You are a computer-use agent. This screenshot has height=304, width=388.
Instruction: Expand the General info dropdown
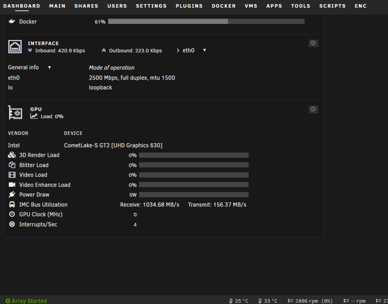pyautogui.click(x=50, y=67)
